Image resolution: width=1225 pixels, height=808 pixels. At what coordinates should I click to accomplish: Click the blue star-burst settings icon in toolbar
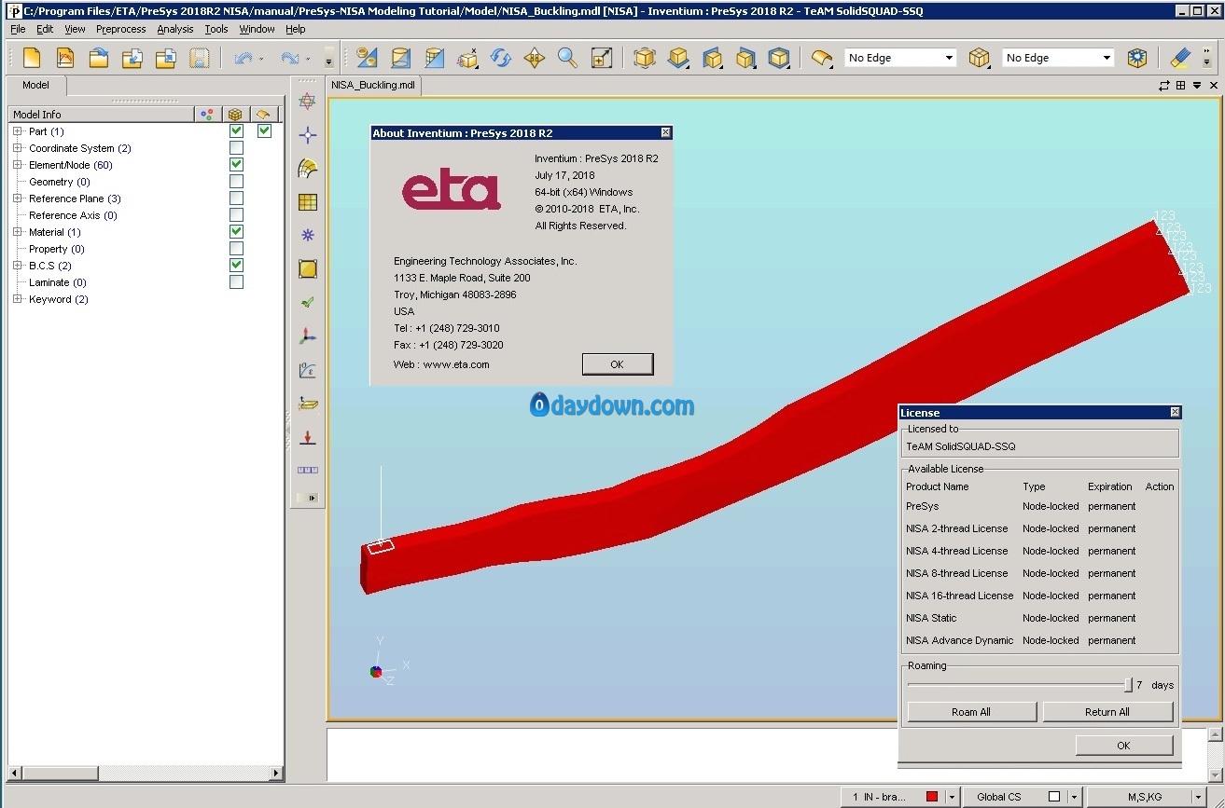click(x=1136, y=58)
